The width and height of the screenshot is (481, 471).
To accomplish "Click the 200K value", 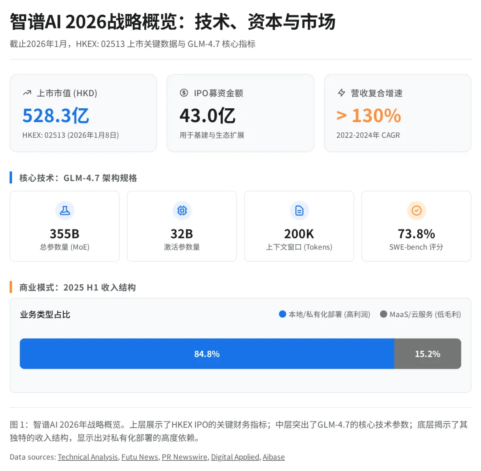I will click(x=299, y=234).
